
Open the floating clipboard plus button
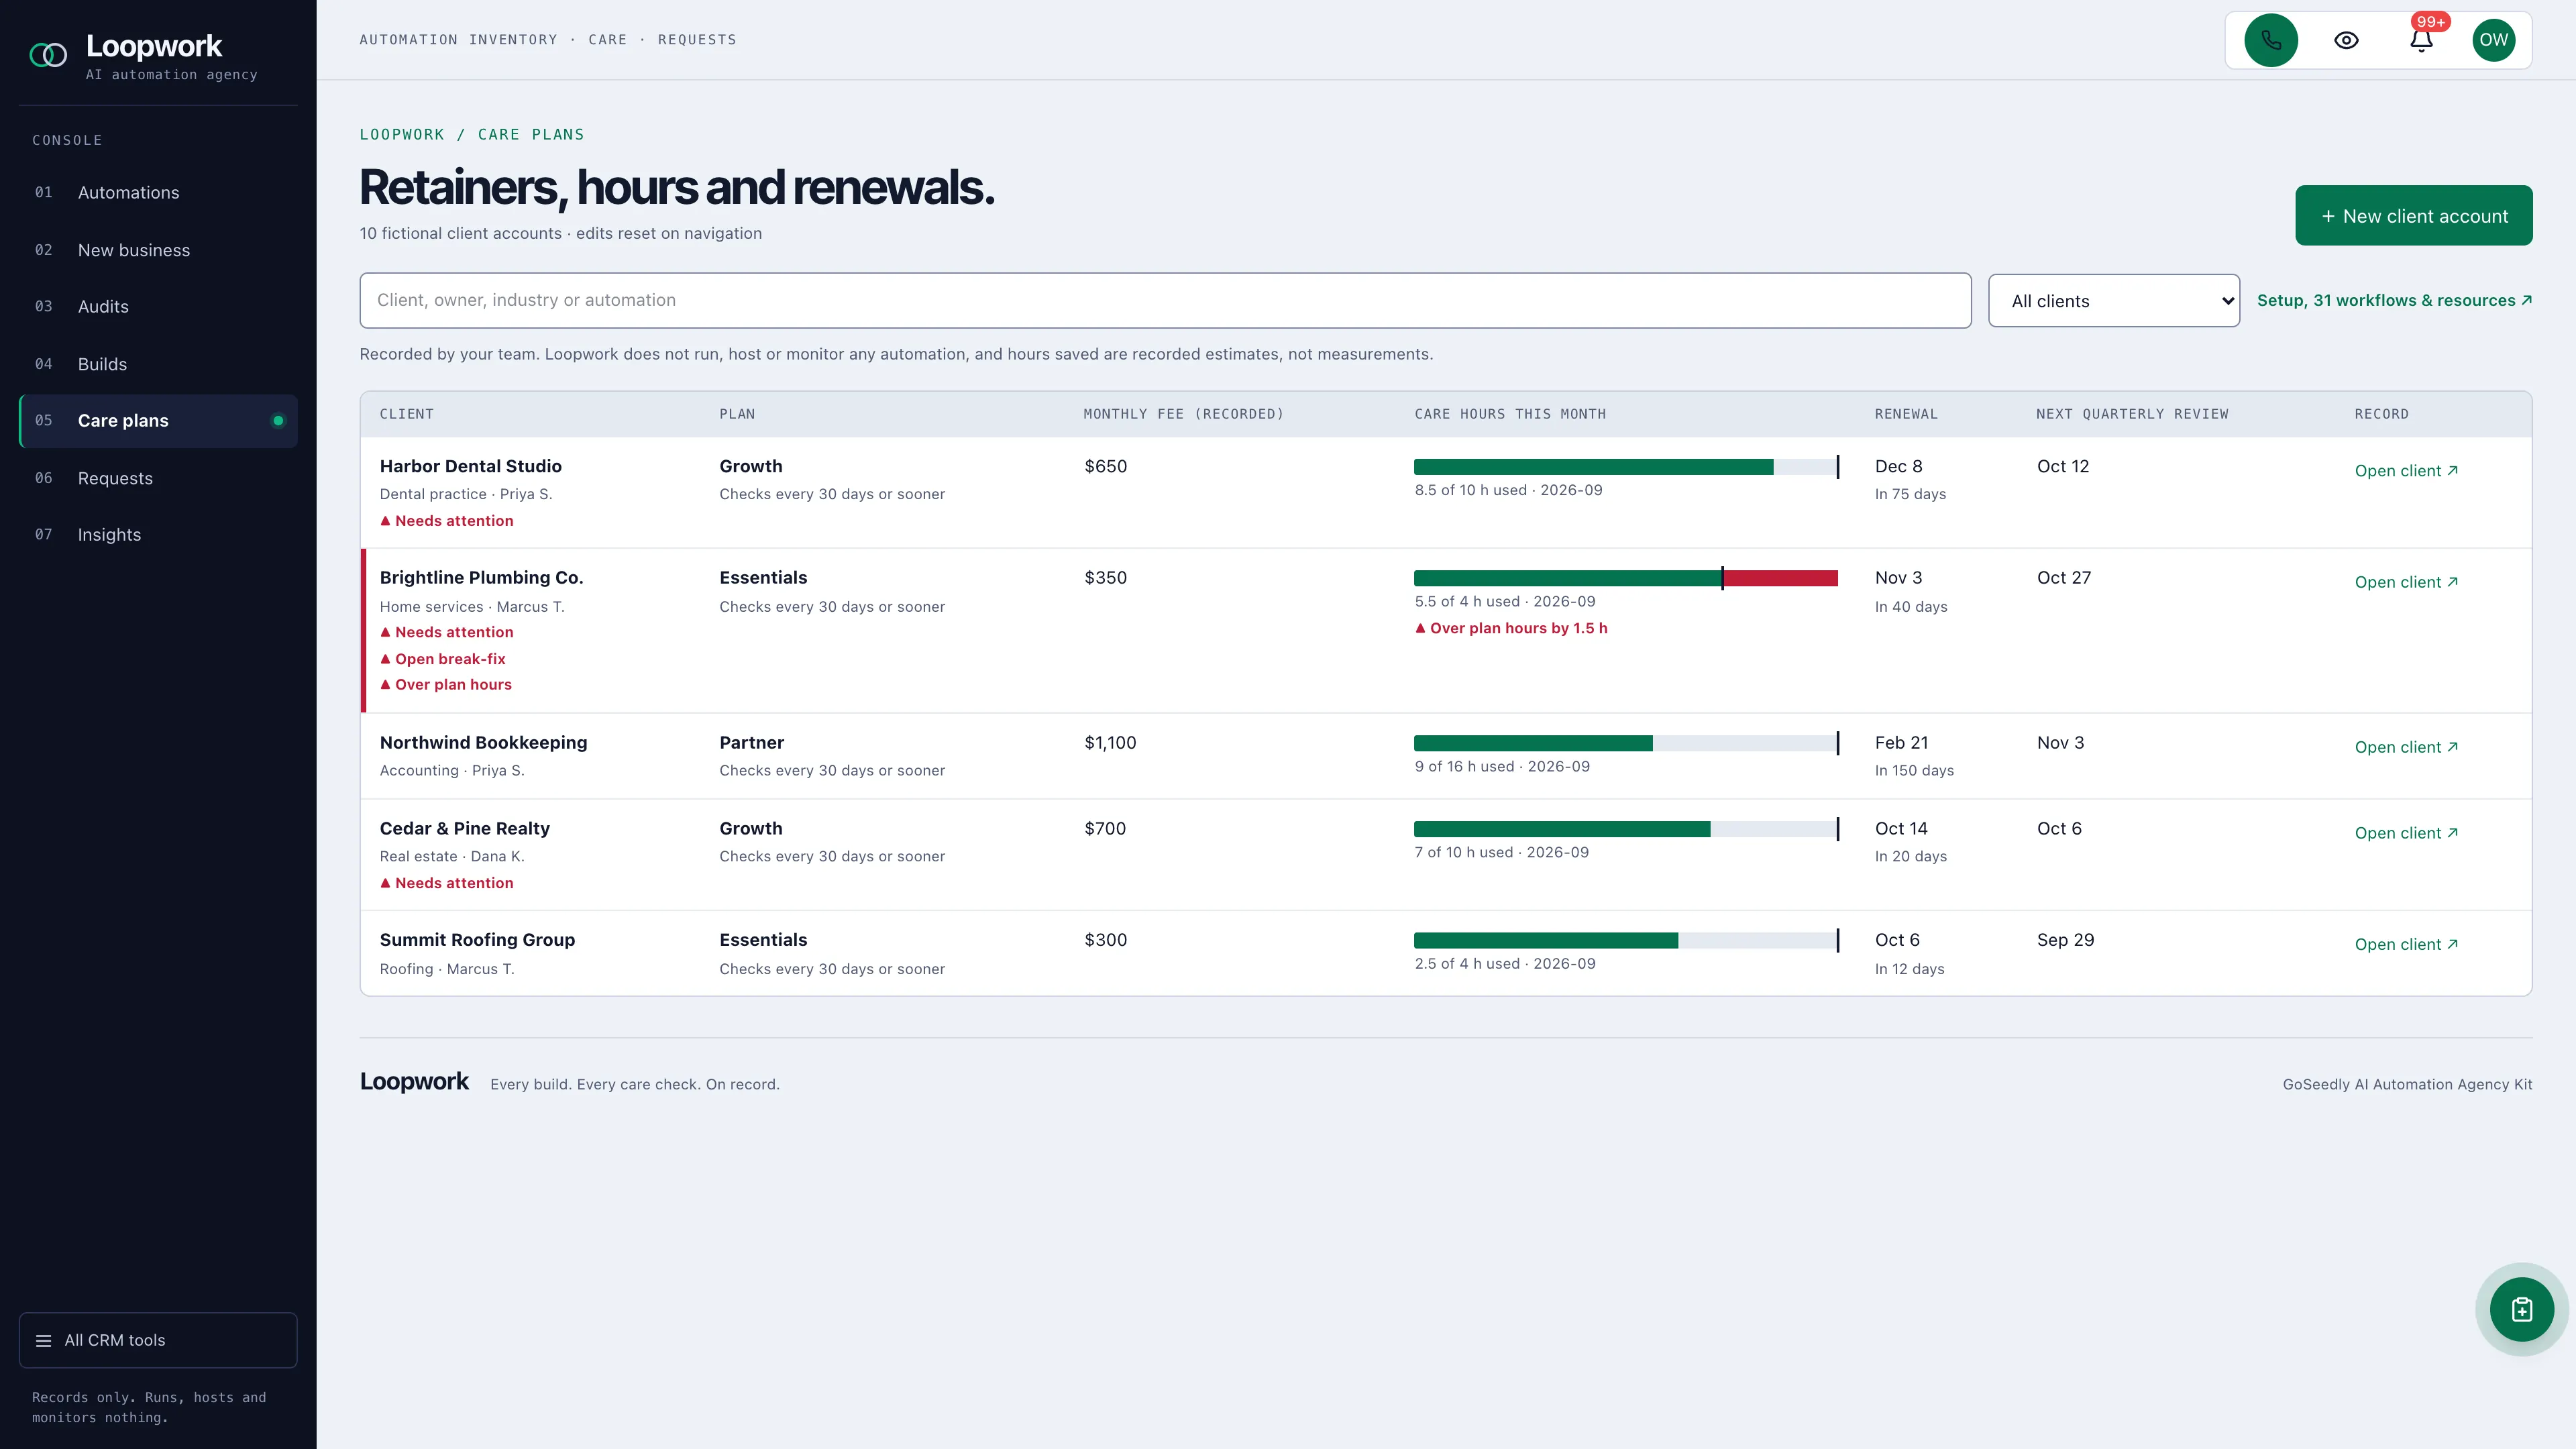[2522, 1309]
